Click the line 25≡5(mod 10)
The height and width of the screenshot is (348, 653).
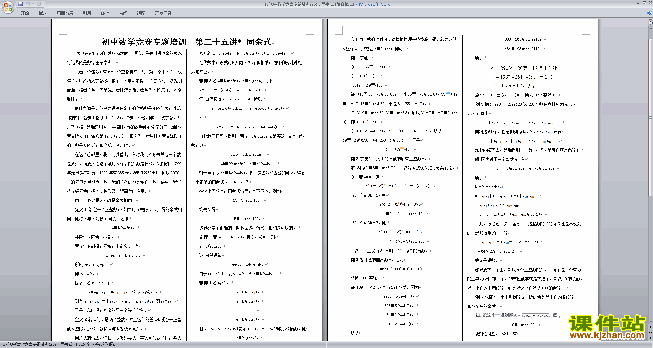(x=247, y=201)
